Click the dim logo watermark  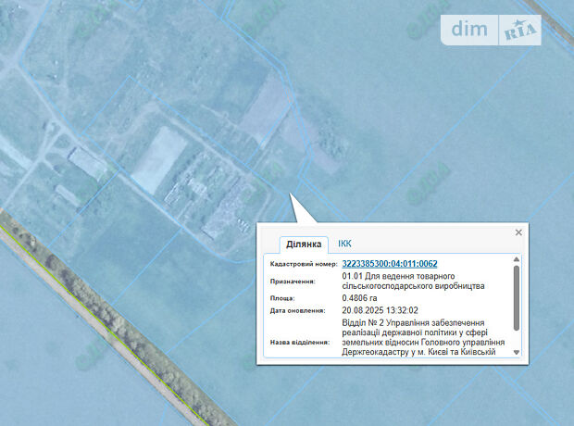(x=470, y=30)
